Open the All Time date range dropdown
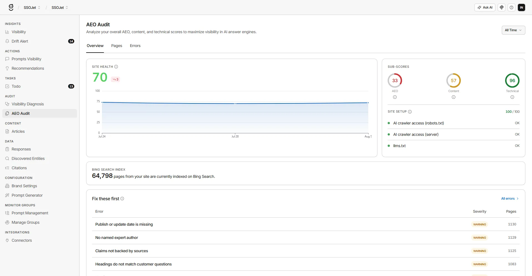The image size is (532, 276). [513, 30]
